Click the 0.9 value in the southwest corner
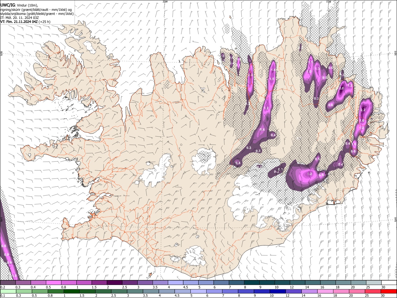Image resolution: width=397 pixels, height=298 pixels. (x=9, y=263)
